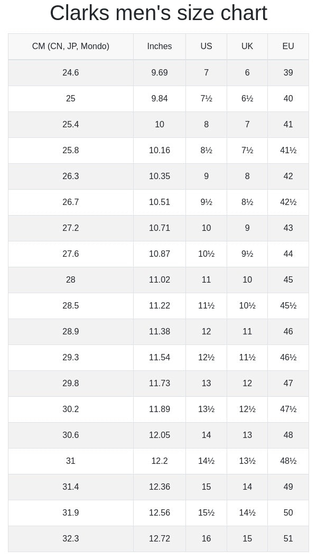Select the US 9½ cell
This screenshot has width=317, height=560.
pyautogui.click(x=206, y=202)
